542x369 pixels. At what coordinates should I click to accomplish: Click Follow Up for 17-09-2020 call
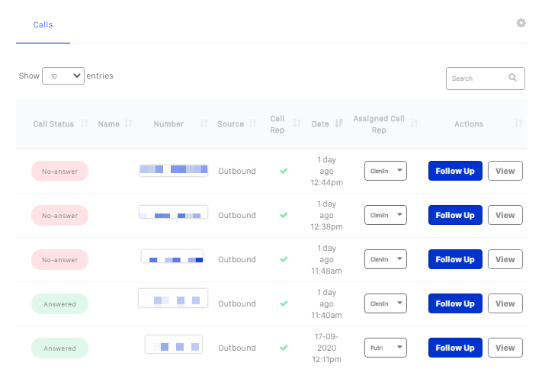(x=455, y=348)
